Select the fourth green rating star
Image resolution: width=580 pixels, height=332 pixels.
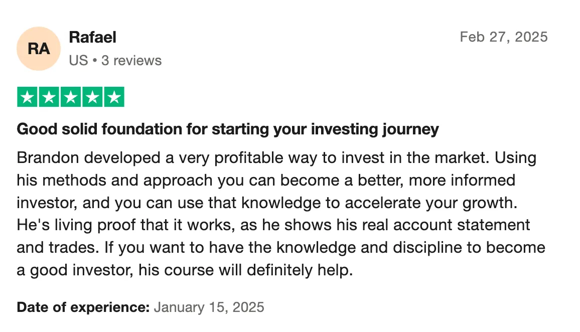pyautogui.click(x=92, y=97)
